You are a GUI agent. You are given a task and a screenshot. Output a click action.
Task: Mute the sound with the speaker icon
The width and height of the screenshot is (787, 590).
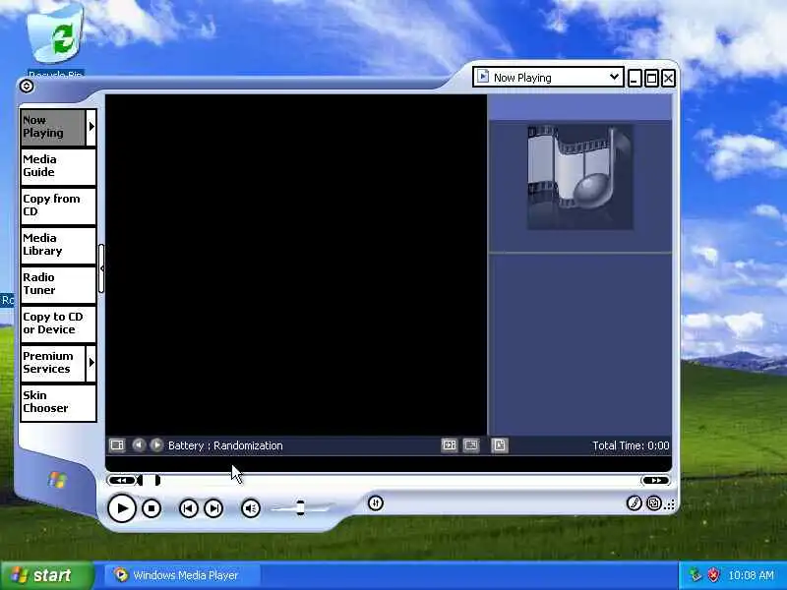click(251, 508)
